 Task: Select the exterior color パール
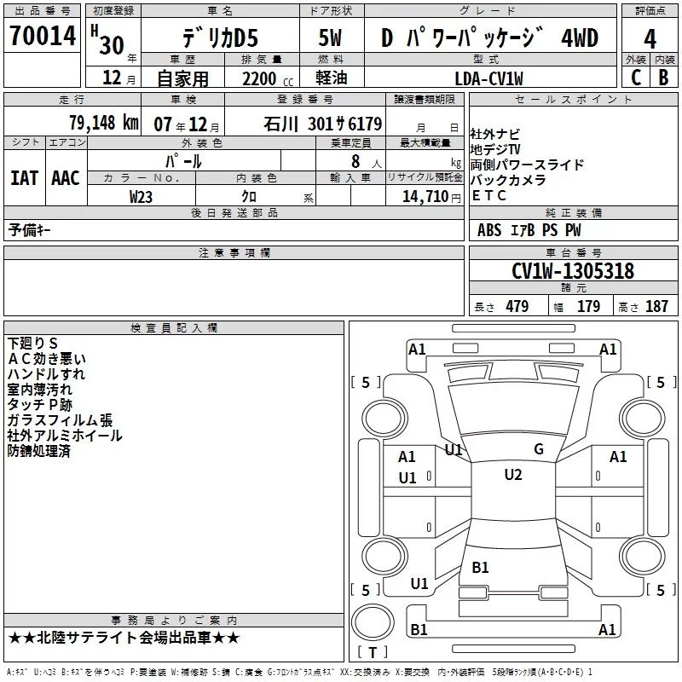coord(183,161)
